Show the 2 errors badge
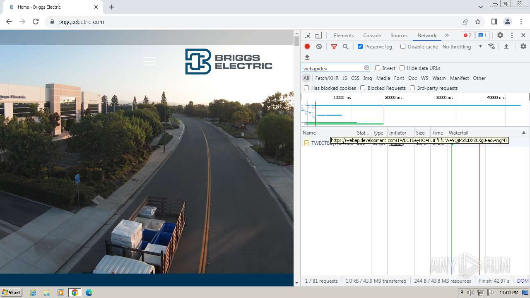Viewport: 530px width, 298px height. coord(467,36)
